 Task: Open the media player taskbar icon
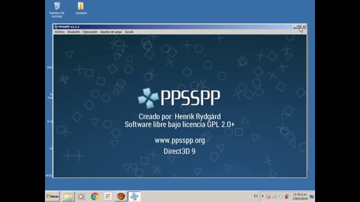pos(81,196)
